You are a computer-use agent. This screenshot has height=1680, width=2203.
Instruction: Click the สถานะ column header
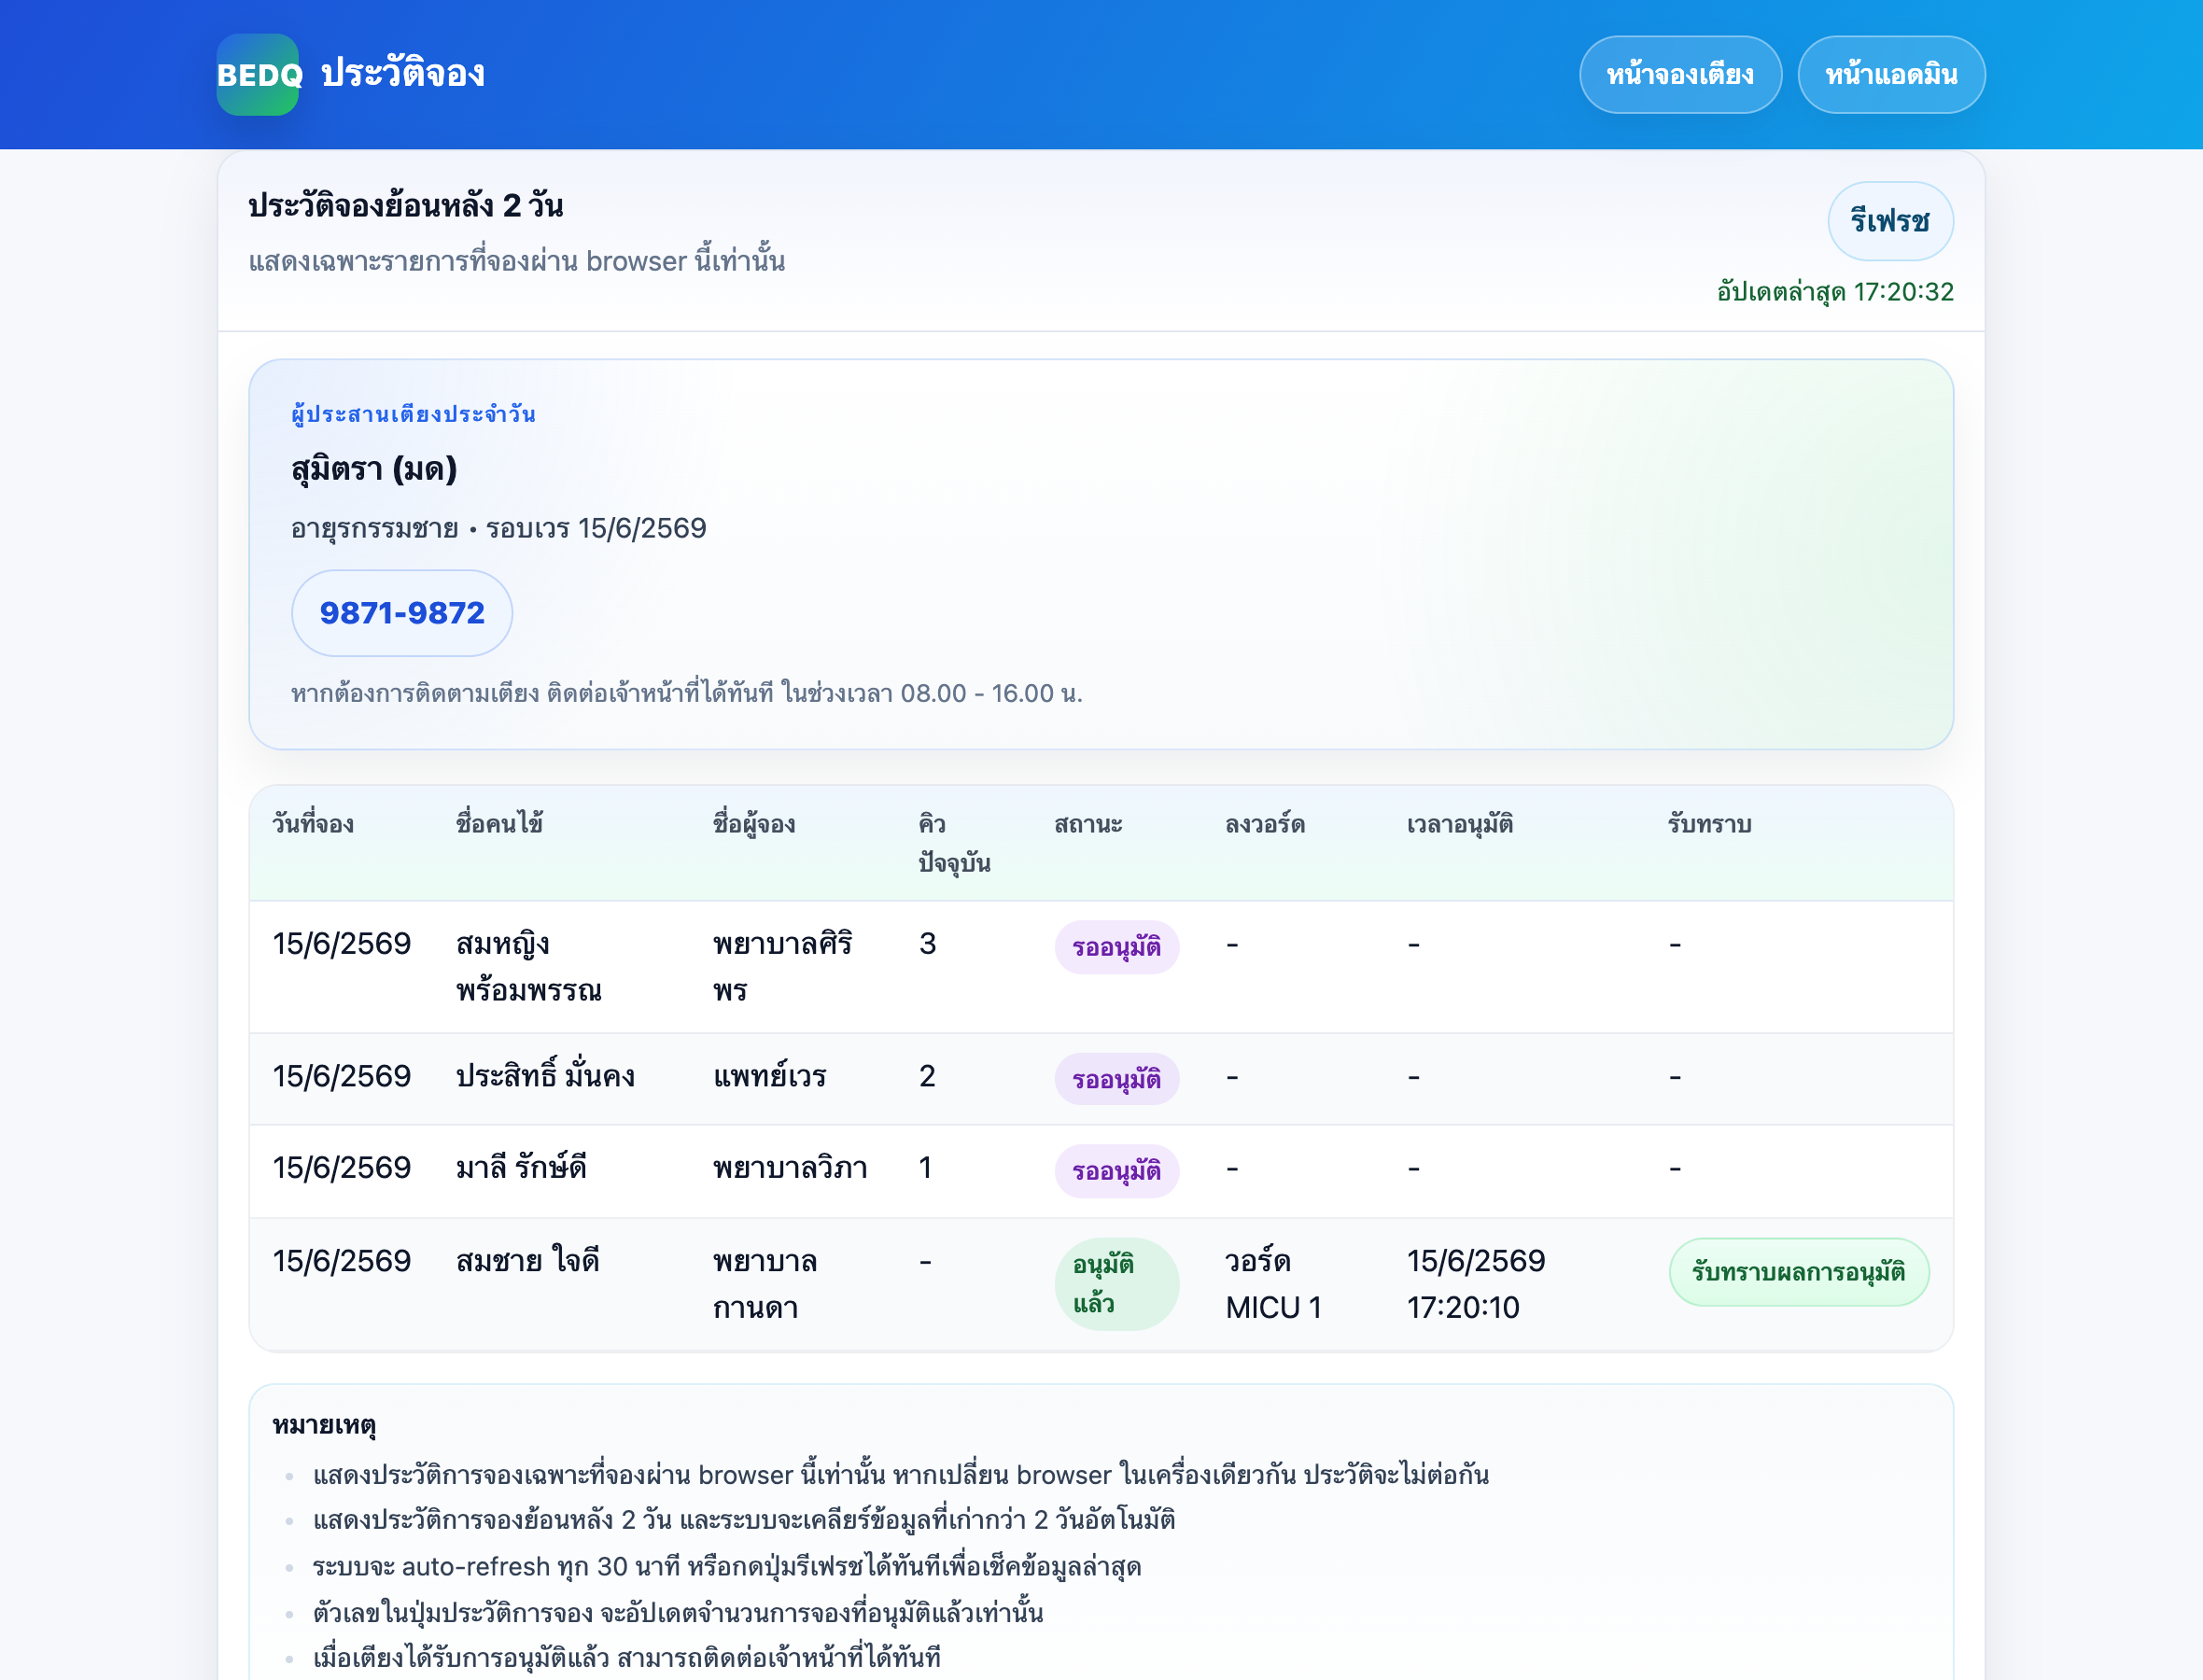[1088, 824]
